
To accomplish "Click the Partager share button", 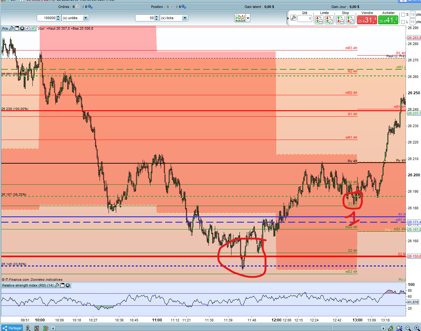I will point(12,328).
